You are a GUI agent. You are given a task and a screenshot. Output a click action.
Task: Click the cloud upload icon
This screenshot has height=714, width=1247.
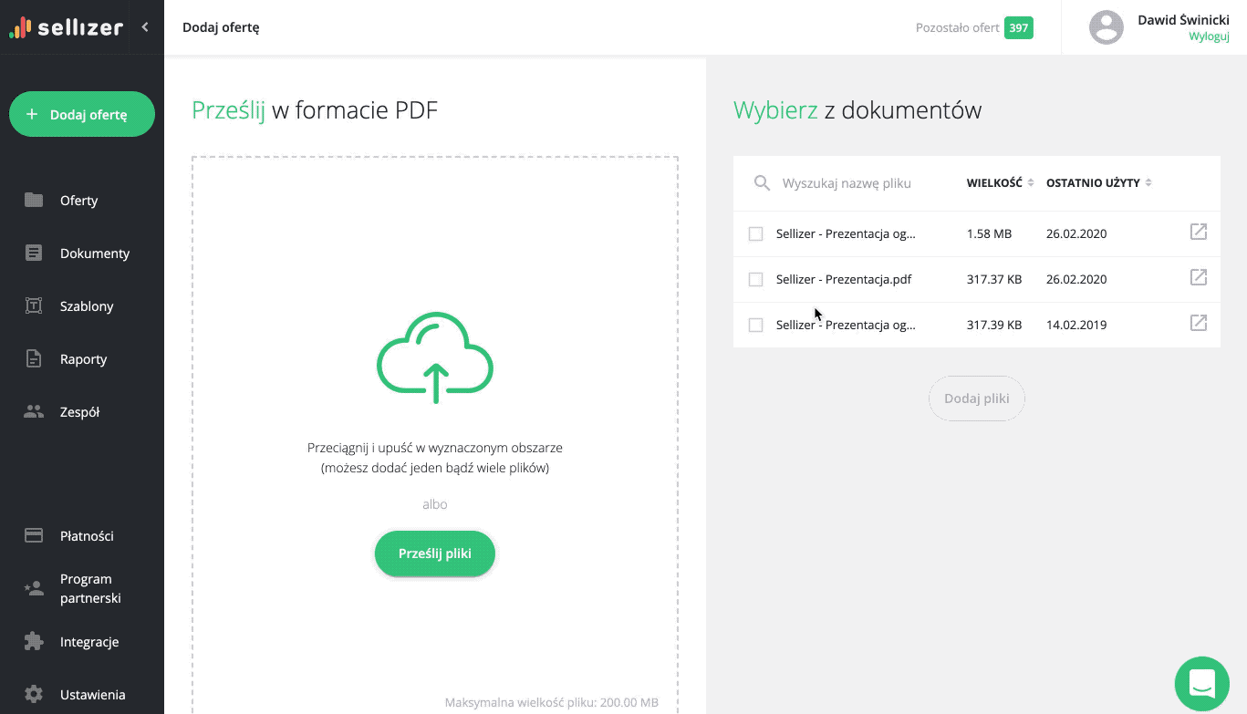(x=435, y=357)
